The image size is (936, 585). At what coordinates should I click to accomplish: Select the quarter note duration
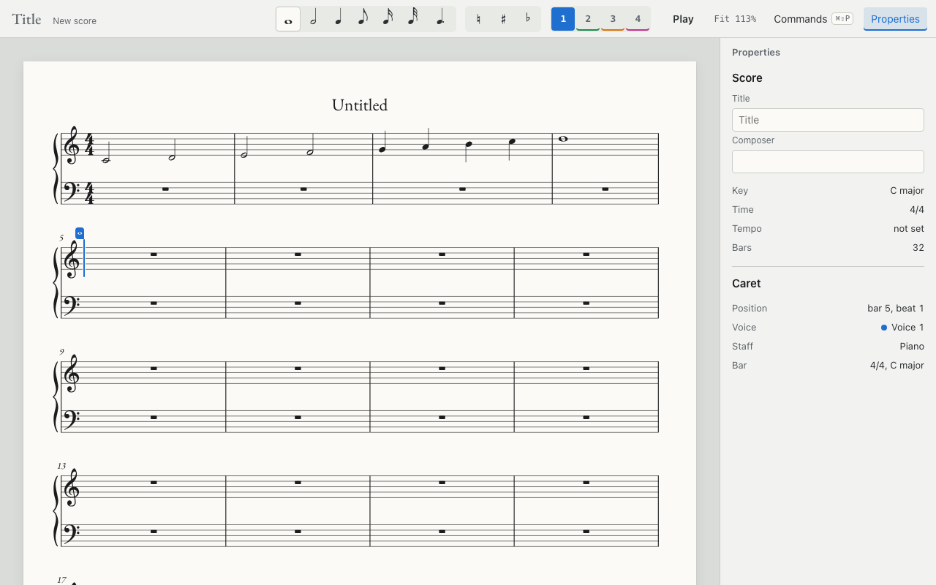(338, 19)
